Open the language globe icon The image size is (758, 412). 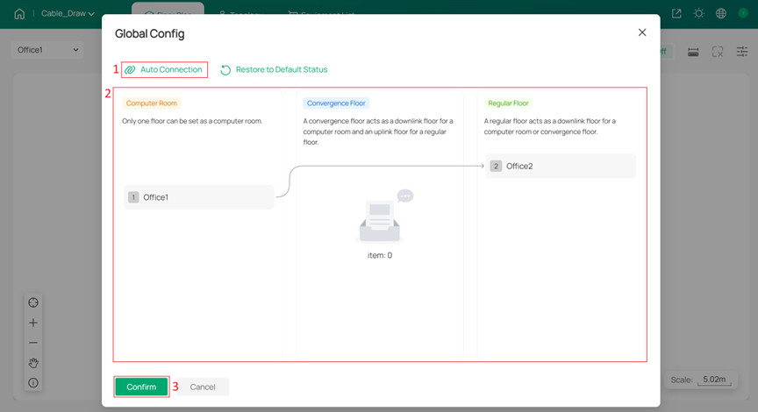(721, 13)
